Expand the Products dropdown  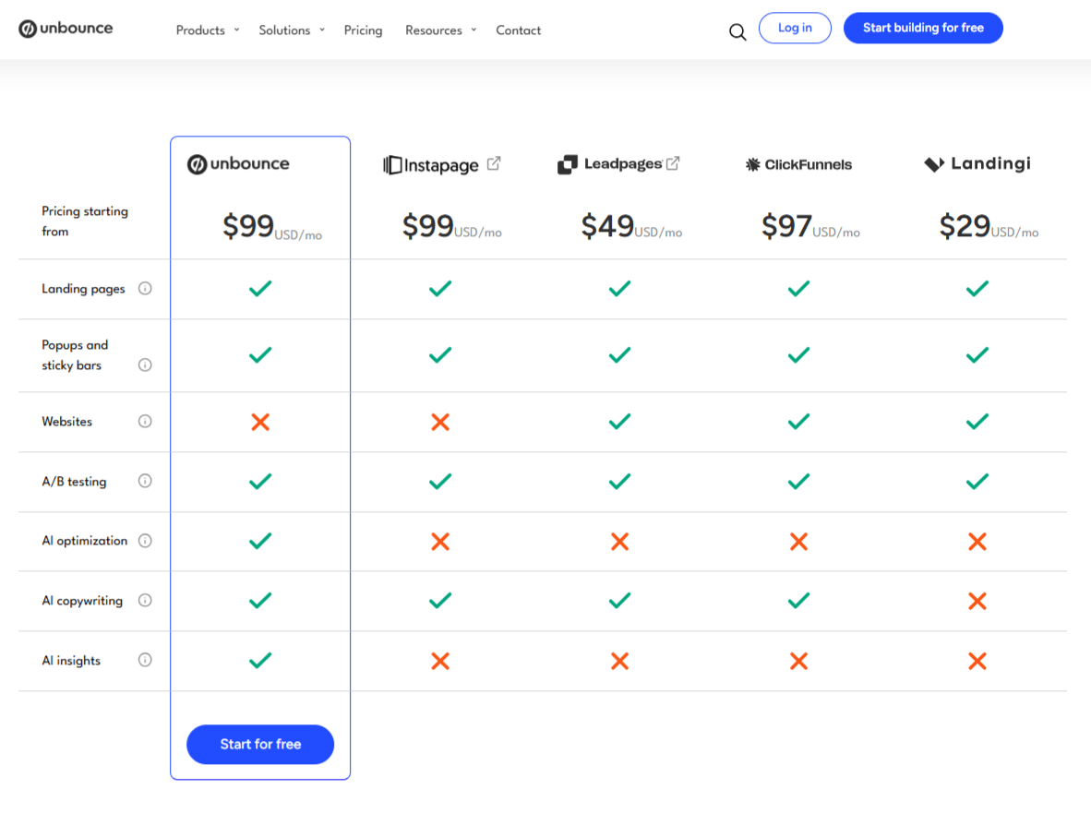207,30
